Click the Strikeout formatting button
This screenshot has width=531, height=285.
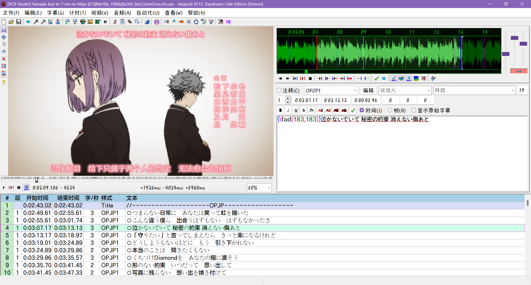[304, 110]
